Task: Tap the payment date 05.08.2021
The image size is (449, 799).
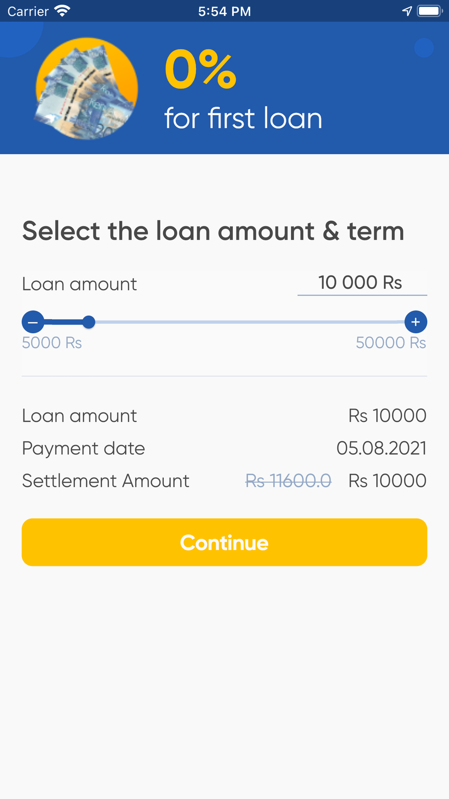Action: 381,448
